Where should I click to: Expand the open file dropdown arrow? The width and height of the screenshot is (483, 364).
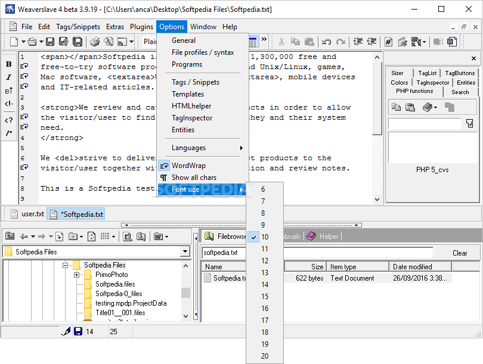41,42
